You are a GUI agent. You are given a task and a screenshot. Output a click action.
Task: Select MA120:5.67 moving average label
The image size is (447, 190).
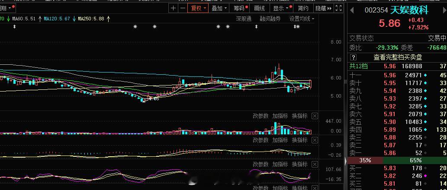[57, 19]
